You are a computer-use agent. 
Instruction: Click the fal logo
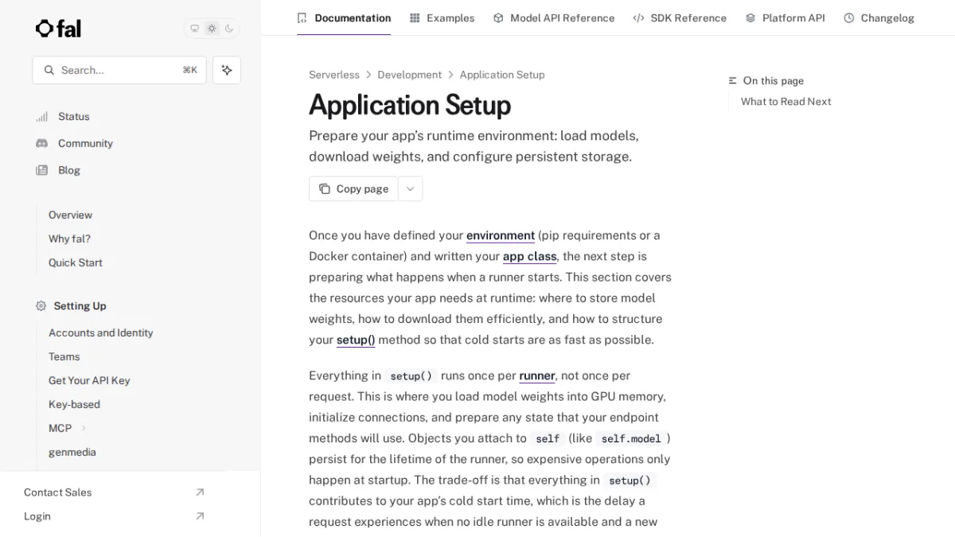(x=58, y=29)
